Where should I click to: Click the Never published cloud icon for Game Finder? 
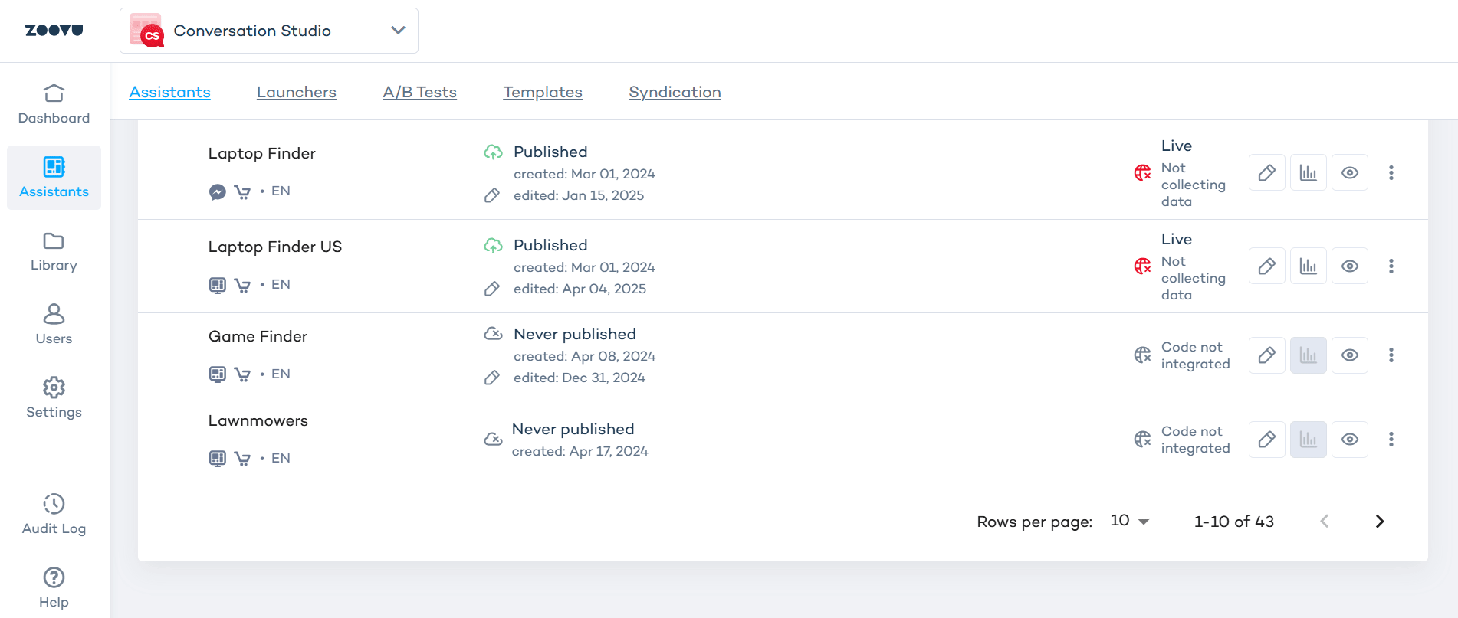(493, 334)
